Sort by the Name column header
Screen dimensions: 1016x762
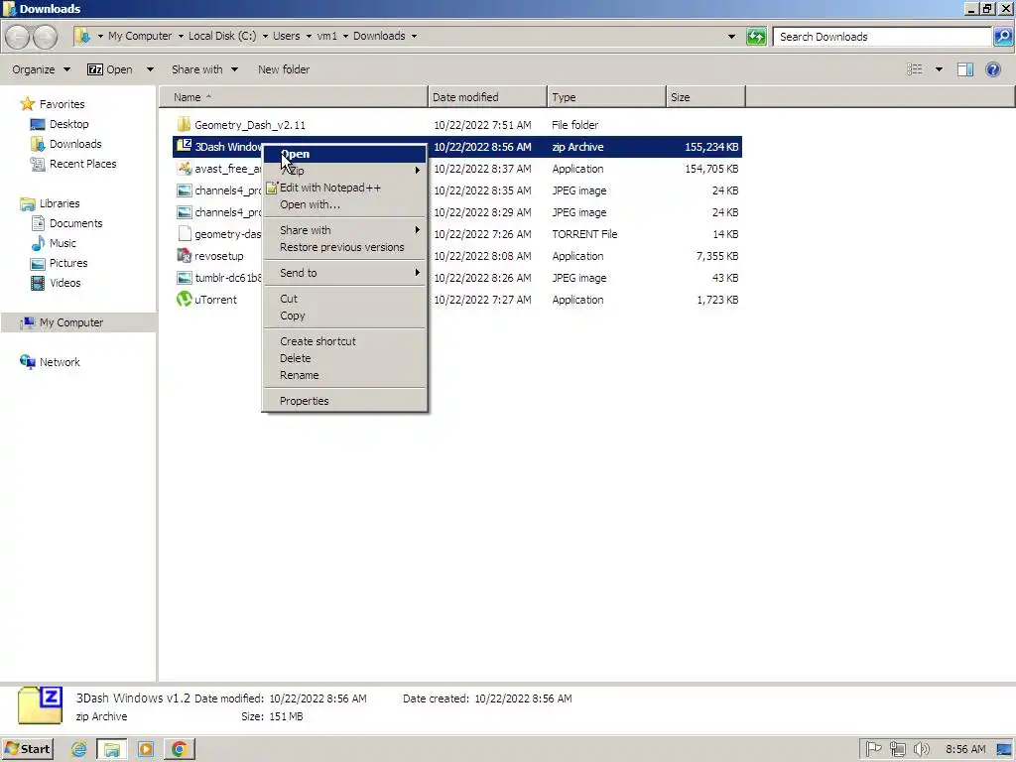(294, 97)
